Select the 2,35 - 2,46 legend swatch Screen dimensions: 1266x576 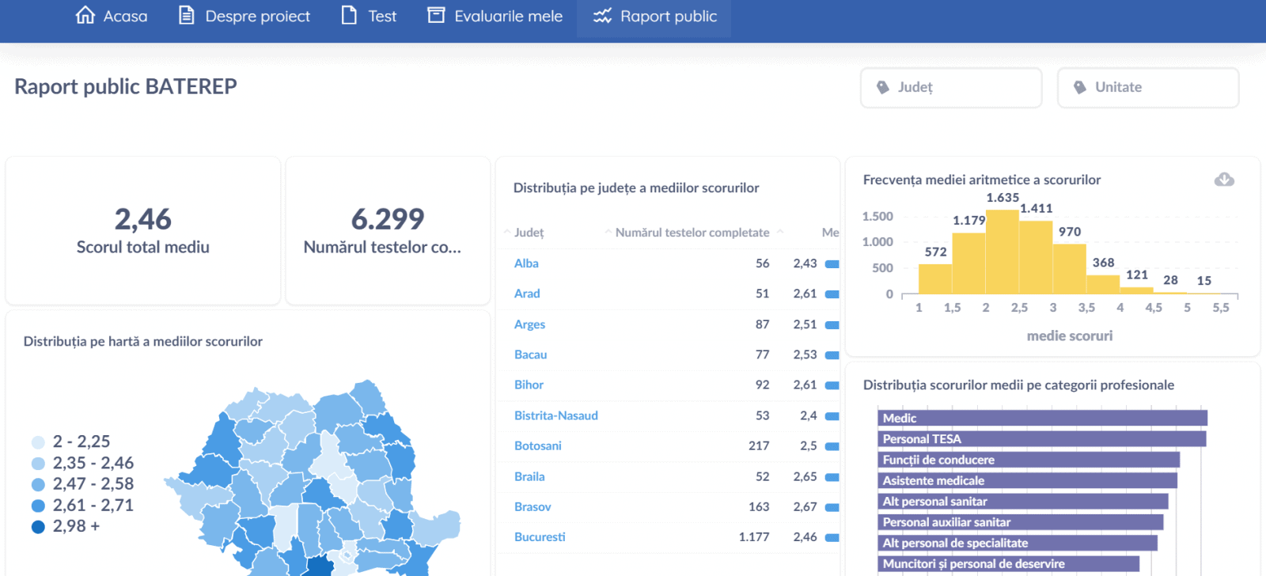coord(38,464)
